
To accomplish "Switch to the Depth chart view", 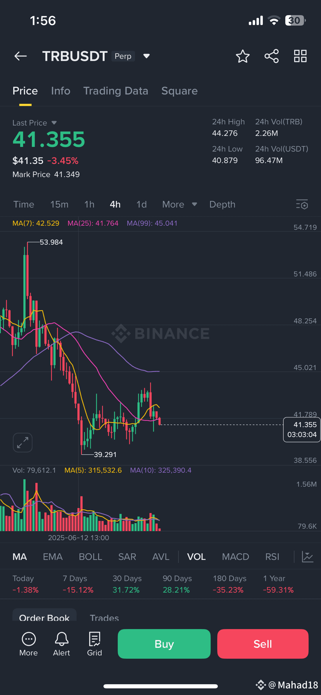I will click(x=222, y=204).
